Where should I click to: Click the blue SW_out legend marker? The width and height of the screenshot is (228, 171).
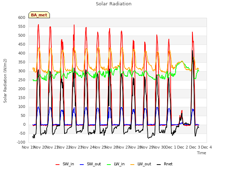82,165
